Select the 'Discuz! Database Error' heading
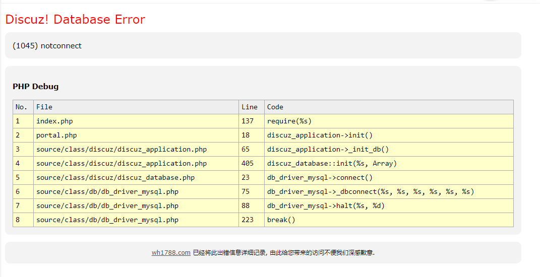The image size is (540, 277). click(x=75, y=19)
